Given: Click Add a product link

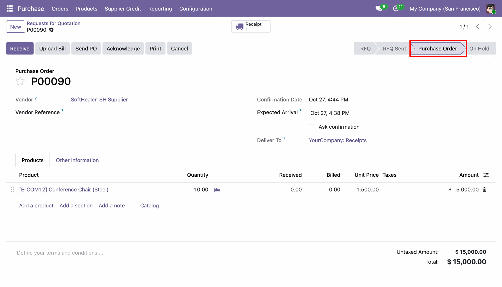Looking at the screenshot, I should tap(36, 206).
